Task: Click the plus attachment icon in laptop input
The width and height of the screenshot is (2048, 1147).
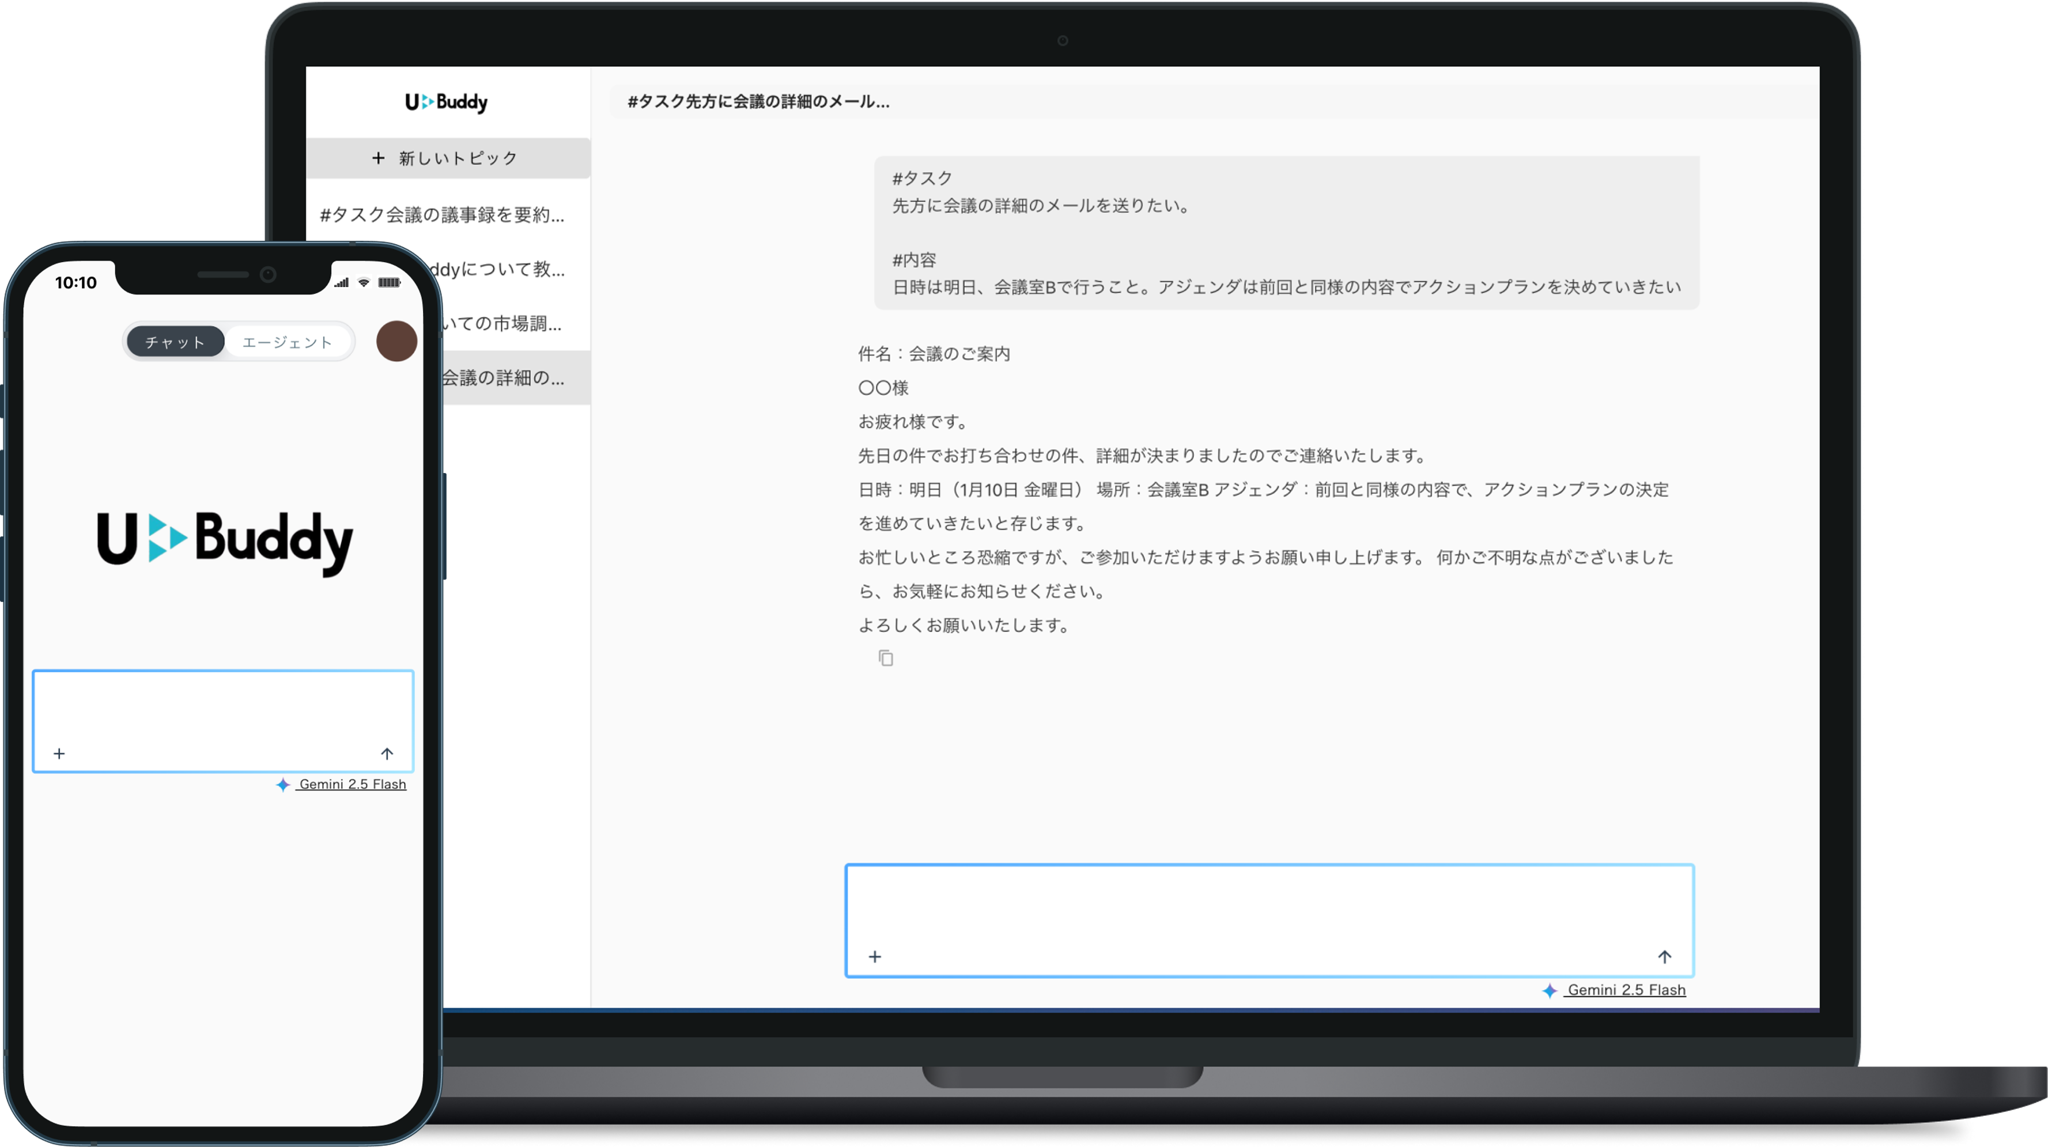Action: [875, 956]
